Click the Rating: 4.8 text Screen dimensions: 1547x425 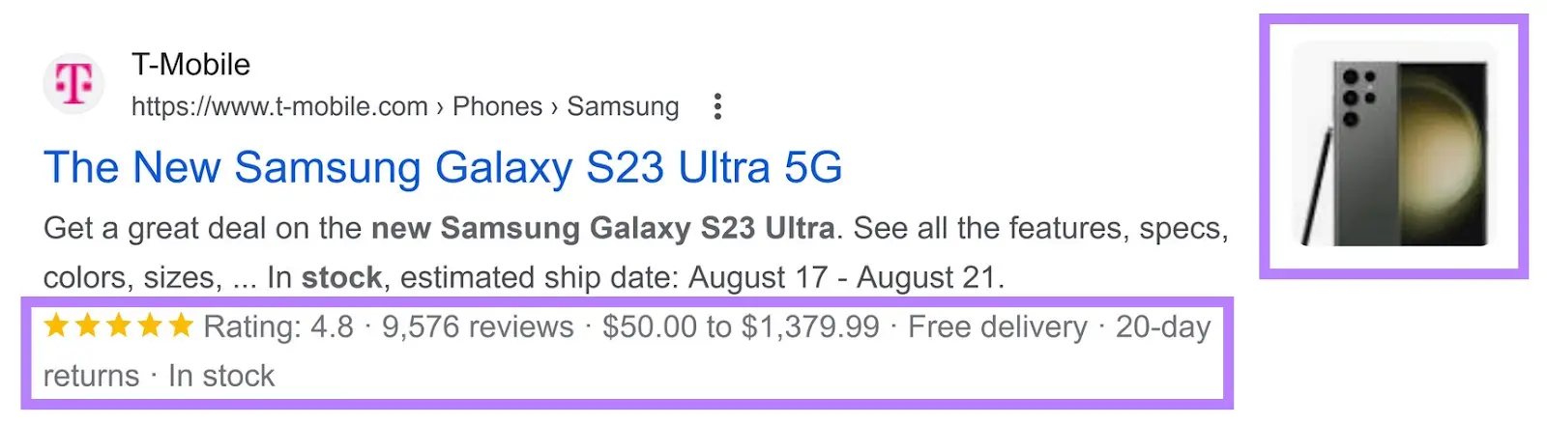click(x=278, y=326)
